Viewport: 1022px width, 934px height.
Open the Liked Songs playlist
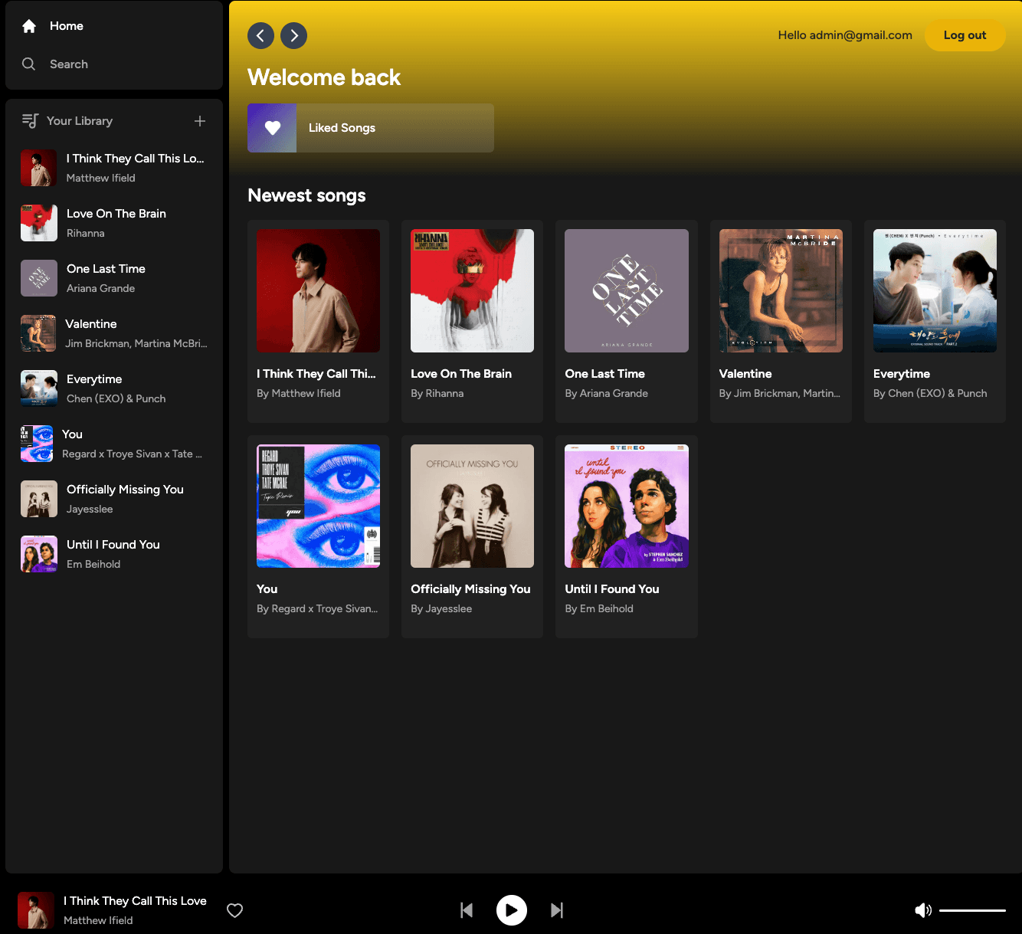[370, 127]
